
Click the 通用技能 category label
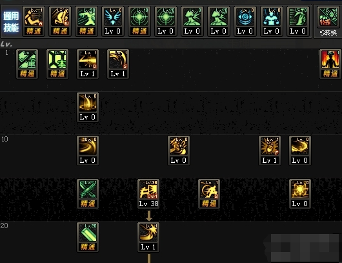(11, 21)
